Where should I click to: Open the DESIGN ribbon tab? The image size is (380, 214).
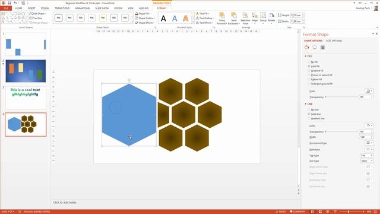[45, 8]
